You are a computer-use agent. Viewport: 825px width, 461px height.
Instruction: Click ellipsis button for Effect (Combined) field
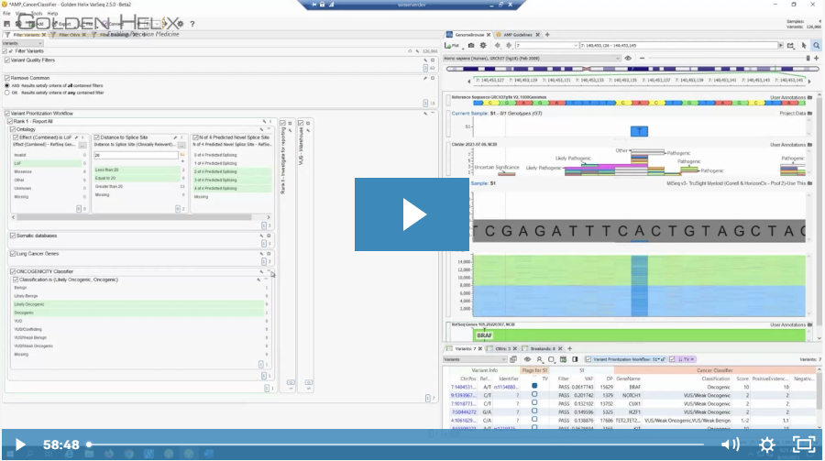click(x=82, y=144)
